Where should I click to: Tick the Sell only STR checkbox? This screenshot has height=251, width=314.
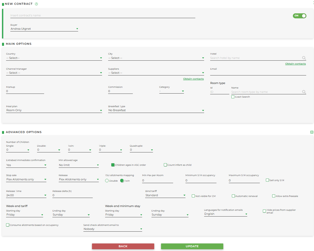[x=267, y=180]
